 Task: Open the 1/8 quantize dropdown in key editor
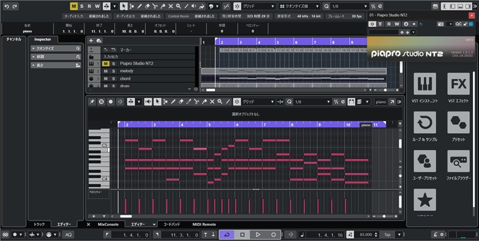[313, 102]
